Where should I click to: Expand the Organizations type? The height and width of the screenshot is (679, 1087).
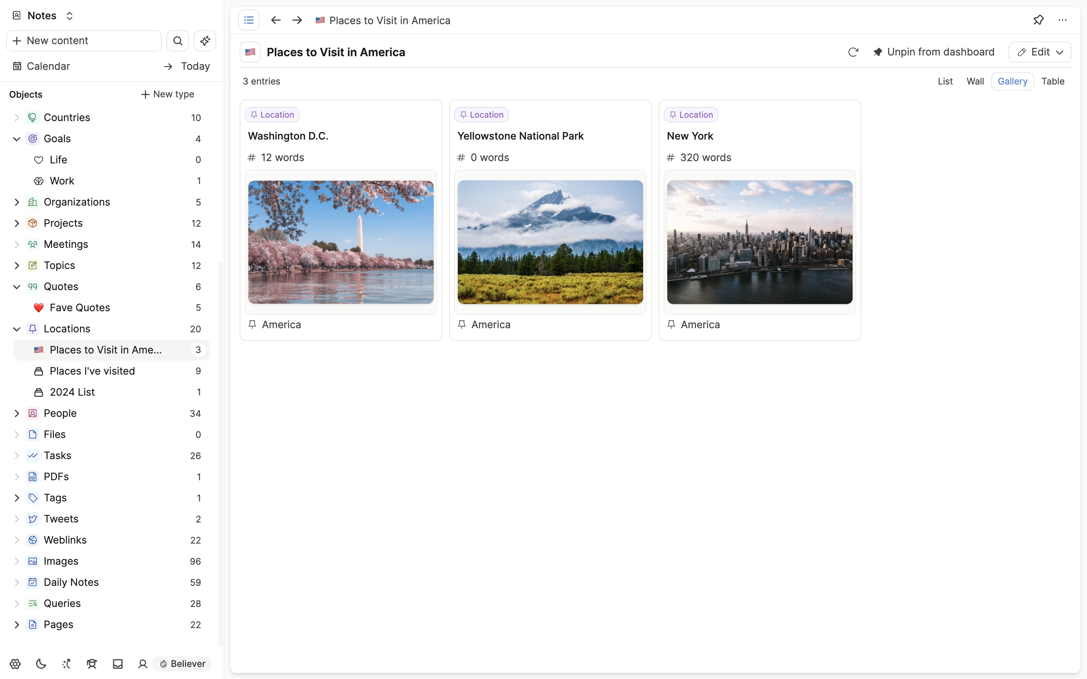click(x=17, y=202)
